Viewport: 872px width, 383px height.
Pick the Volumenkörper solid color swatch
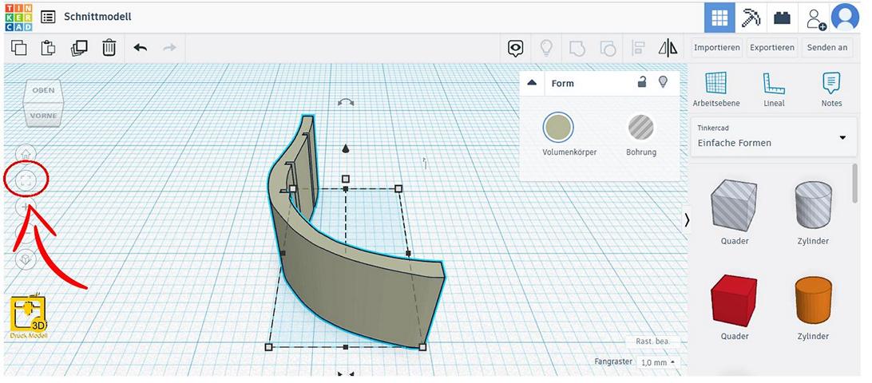click(x=558, y=128)
